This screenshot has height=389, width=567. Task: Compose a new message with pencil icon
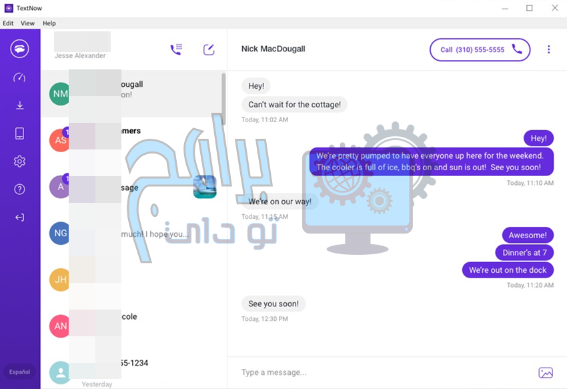[x=209, y=49]
